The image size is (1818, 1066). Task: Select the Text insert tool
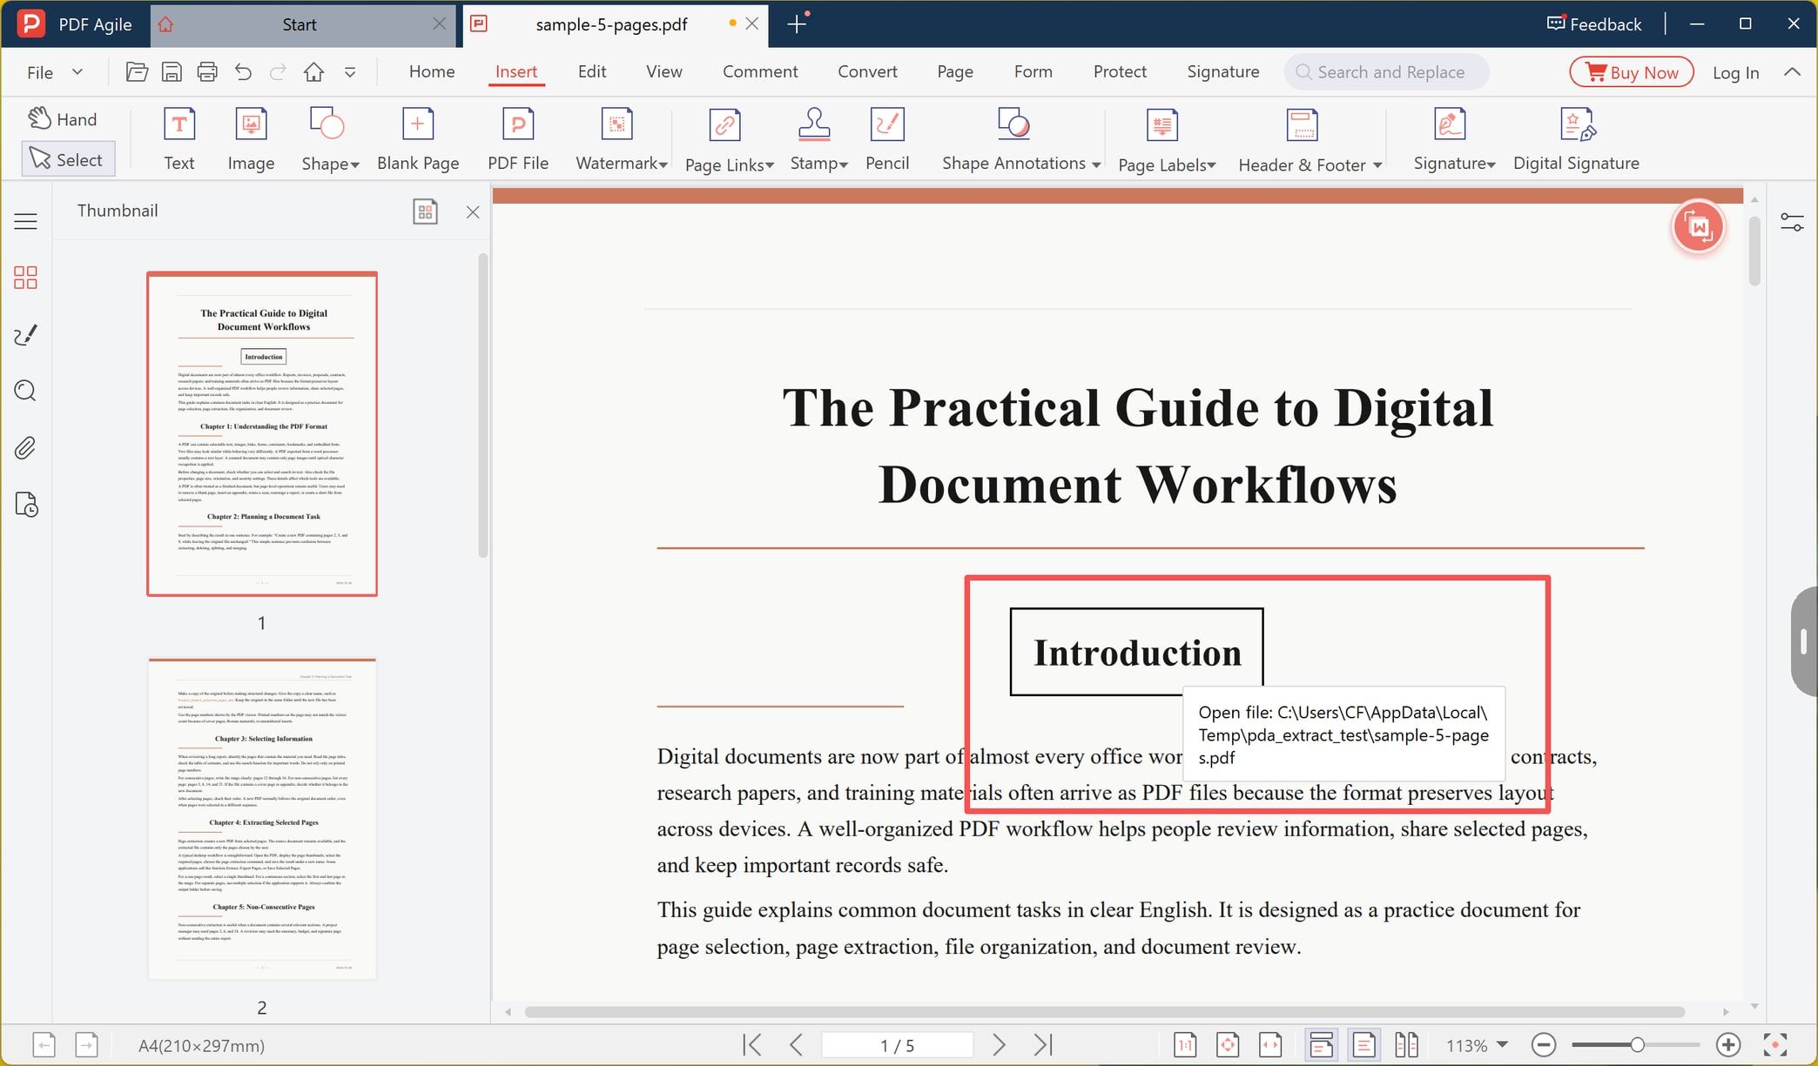coord(179,139)
